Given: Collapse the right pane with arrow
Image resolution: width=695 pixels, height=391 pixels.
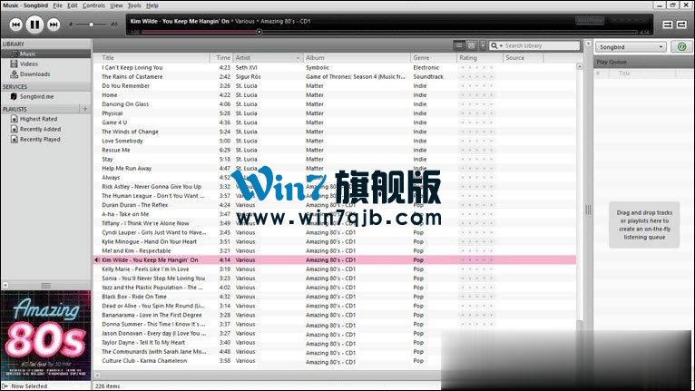Looking at the screenshot, I should [x=588, y=44].
